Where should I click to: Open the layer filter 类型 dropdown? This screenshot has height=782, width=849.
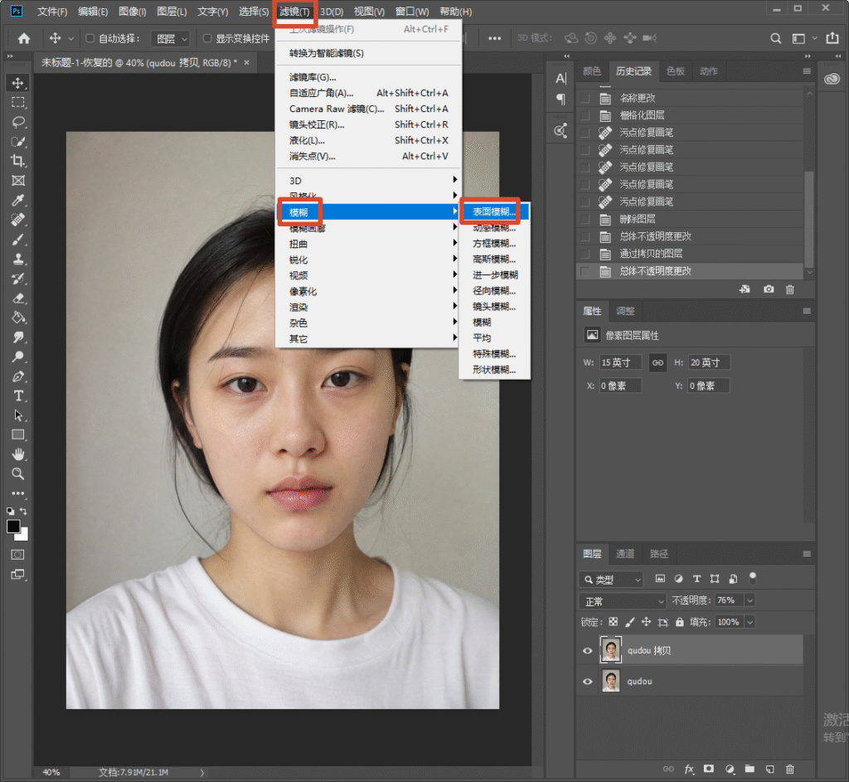pos(611,580)
